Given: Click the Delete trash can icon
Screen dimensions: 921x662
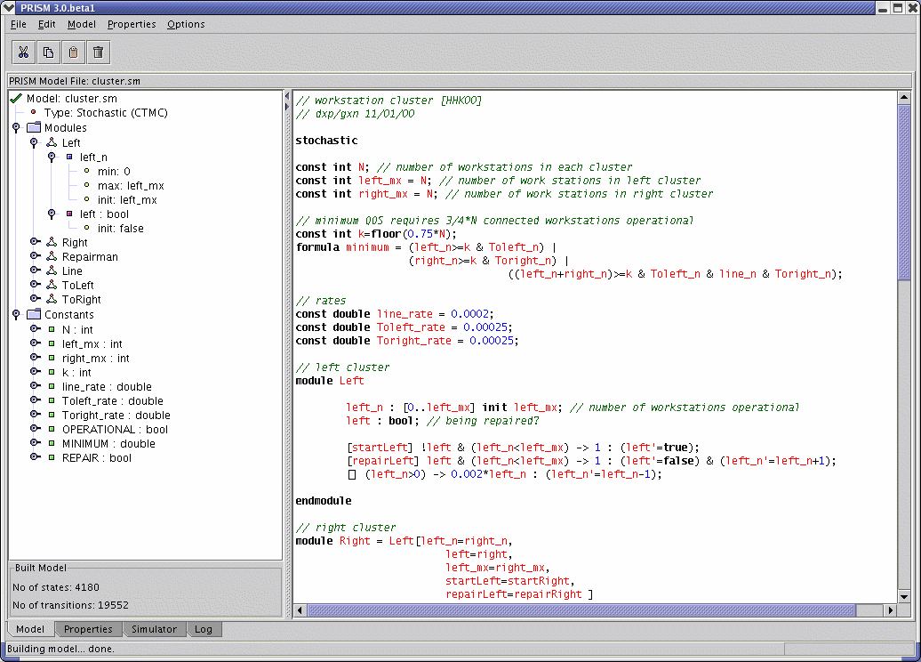Looking at the screenshot, I should click(99, 52).
